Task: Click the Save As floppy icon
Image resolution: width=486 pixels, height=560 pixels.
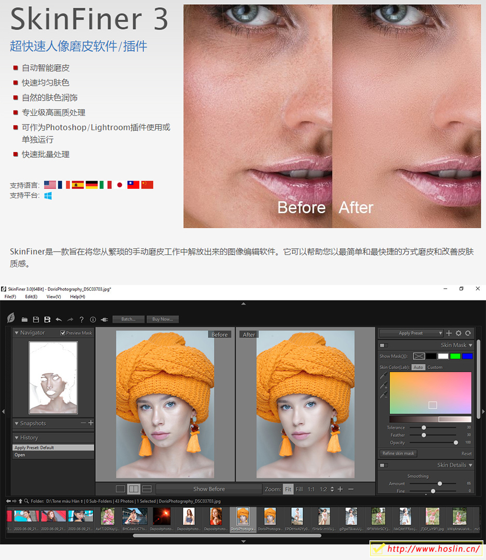Action: [47, 319]
